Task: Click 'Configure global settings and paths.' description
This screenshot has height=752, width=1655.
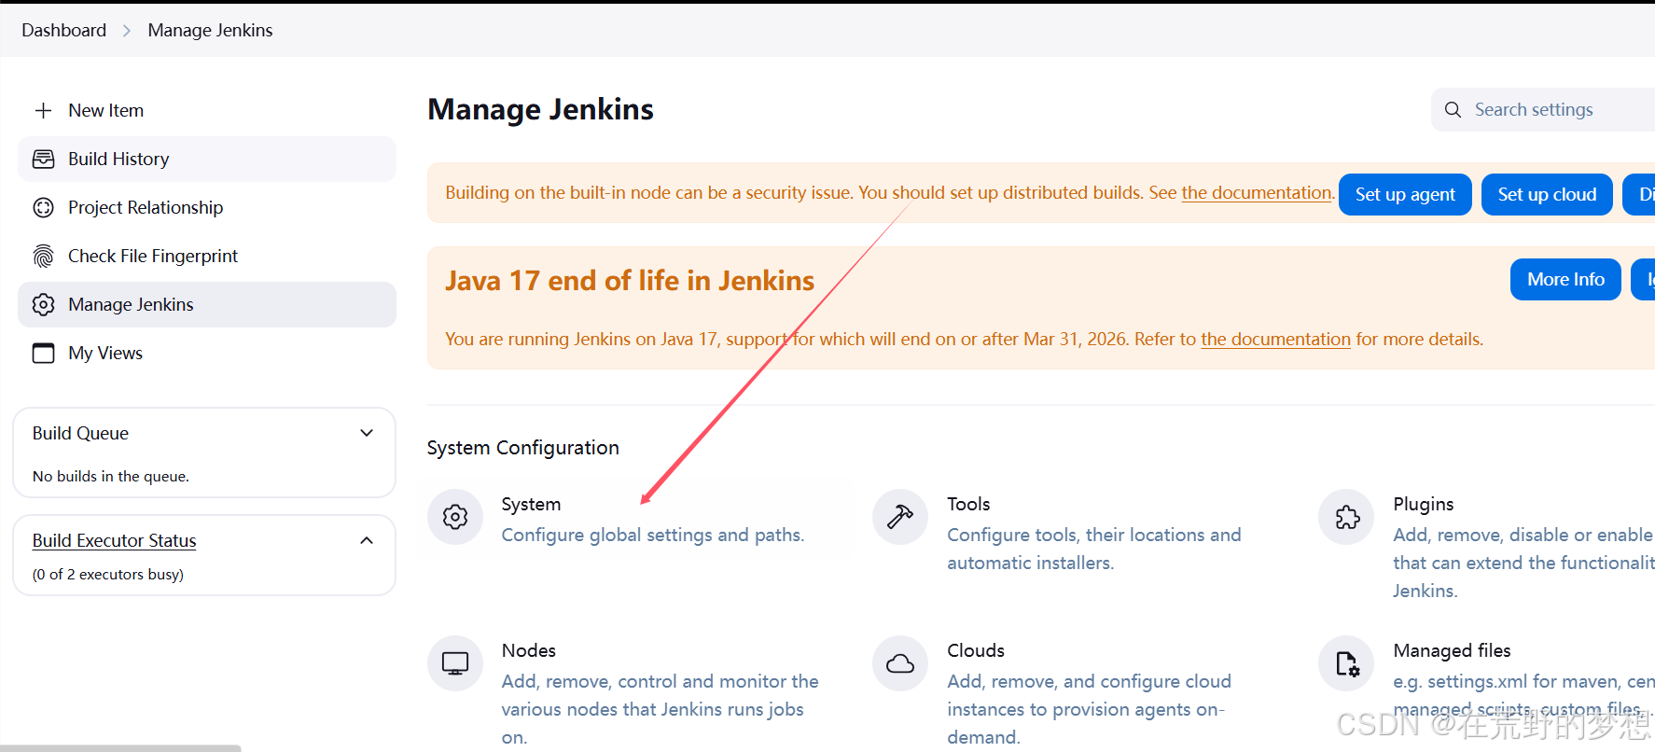Action: [x=652, y=535]
